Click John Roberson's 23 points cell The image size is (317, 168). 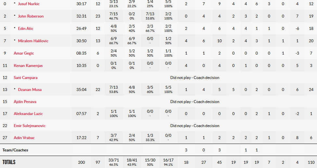(x=98, y=16)
